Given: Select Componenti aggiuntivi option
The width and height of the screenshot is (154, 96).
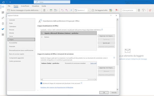Looking at the screenshot, I should (x=21, y=58).
